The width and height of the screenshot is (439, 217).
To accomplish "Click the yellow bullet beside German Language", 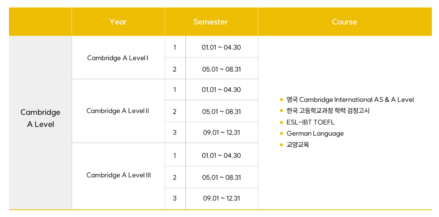I will pos(281,134).
